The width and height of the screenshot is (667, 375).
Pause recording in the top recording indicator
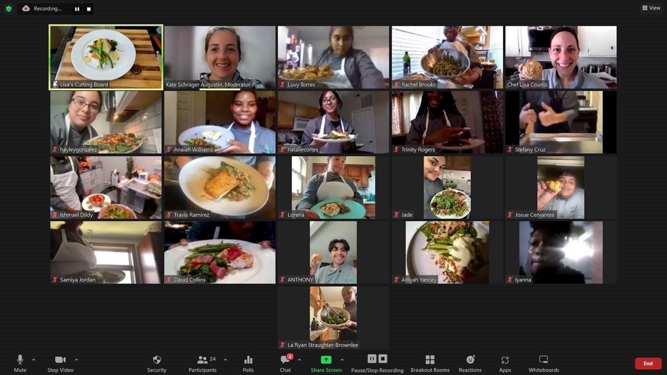(77, 9)
